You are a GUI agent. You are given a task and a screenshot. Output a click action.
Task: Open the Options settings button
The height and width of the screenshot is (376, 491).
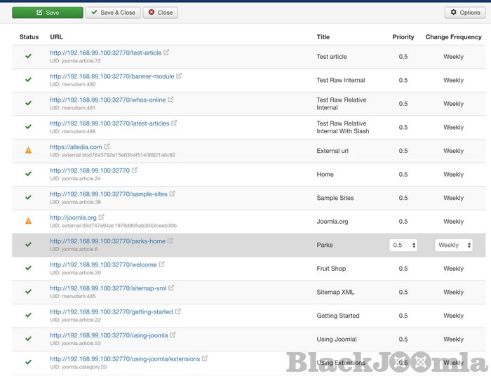click(464, 13)
